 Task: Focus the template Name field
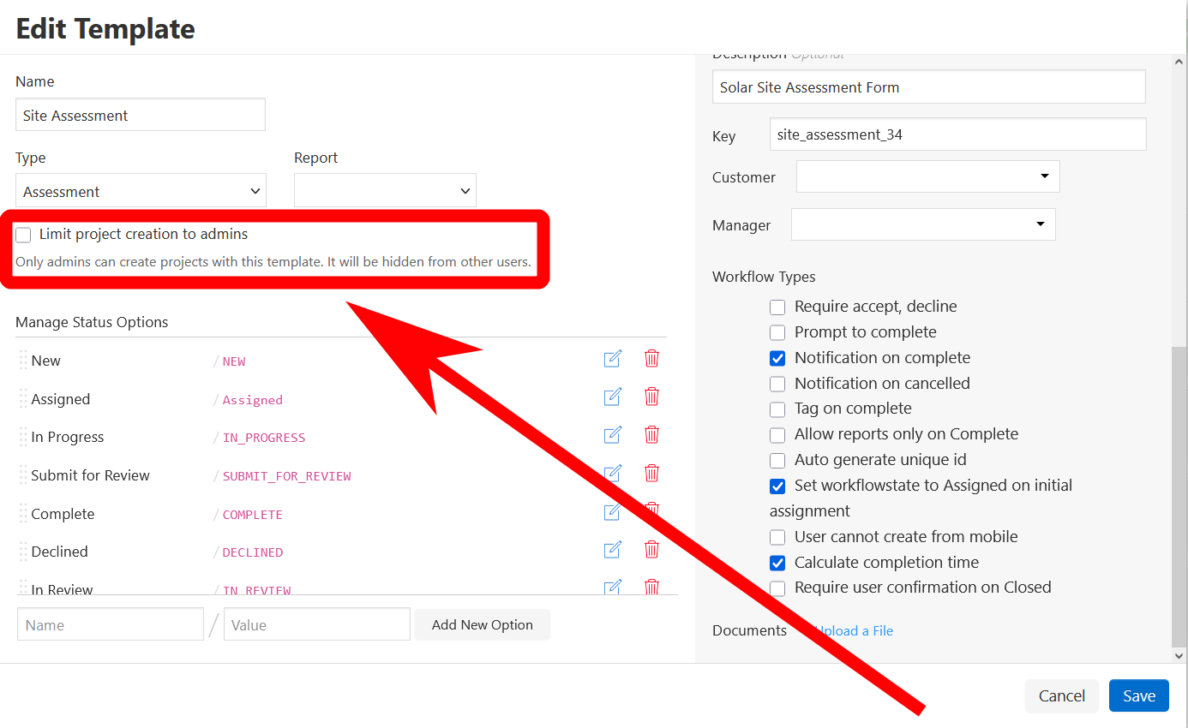pos(141,115)
